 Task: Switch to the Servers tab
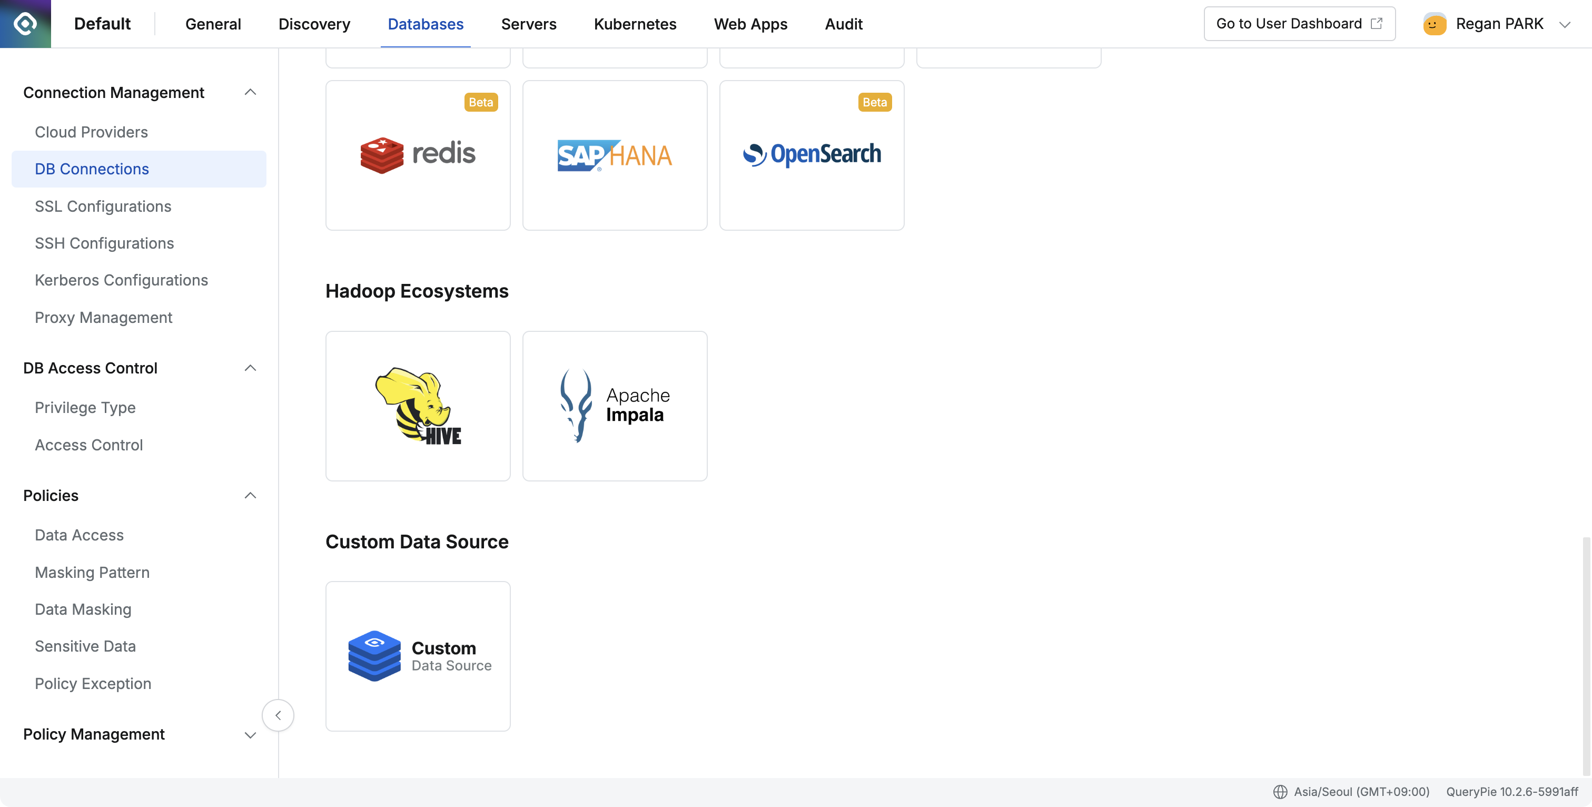[528, 24]
